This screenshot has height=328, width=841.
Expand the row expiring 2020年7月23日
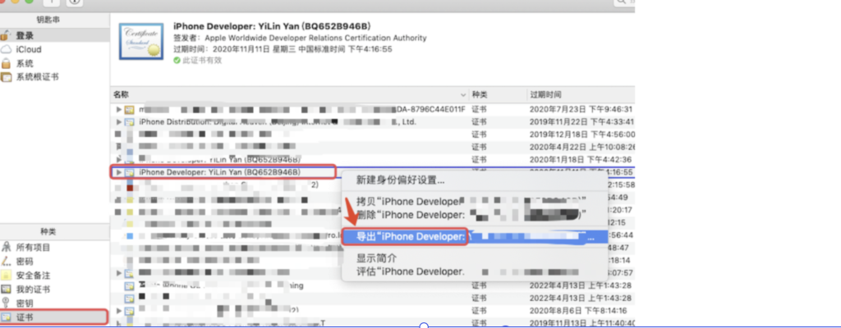[x=119, y=109]
